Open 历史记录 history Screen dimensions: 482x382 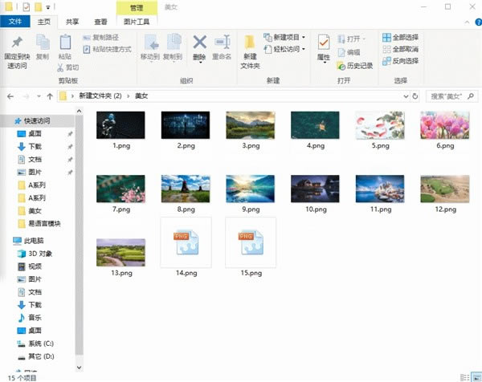click(355, 66)
